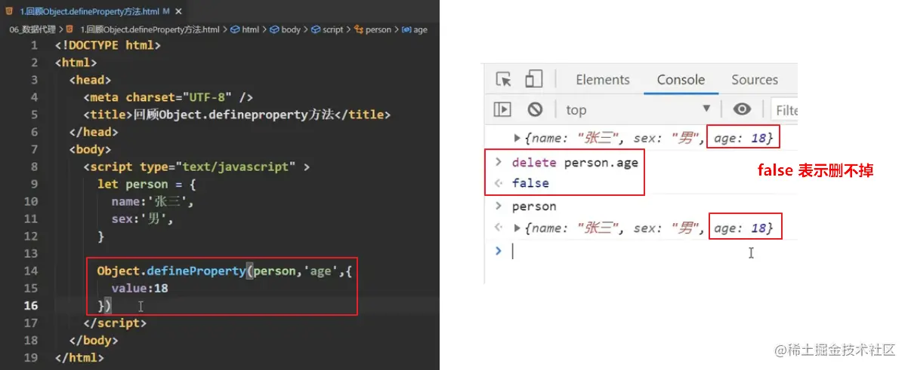Click line number 19 in the gutter

30,357
